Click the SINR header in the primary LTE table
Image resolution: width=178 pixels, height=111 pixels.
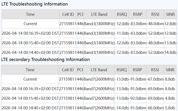tap(170, 14)
